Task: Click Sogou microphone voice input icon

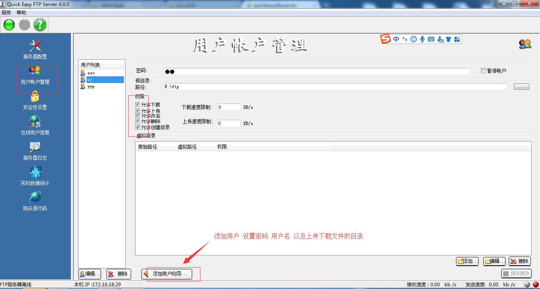Action: [x=422, y=39]
